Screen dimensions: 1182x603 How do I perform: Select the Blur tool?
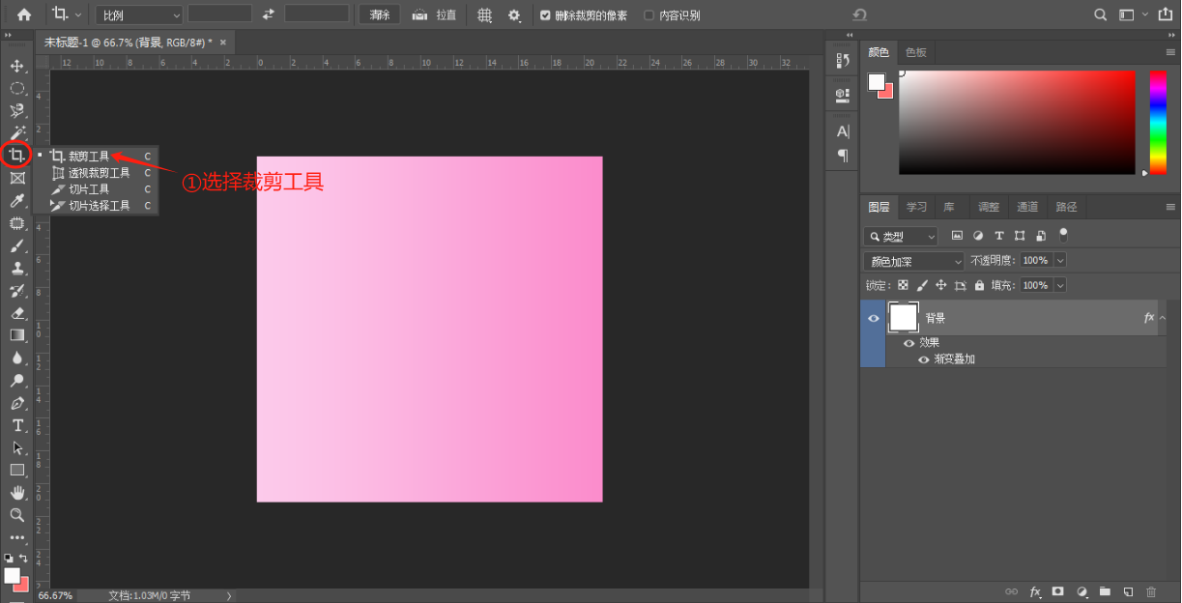point(16,358)
